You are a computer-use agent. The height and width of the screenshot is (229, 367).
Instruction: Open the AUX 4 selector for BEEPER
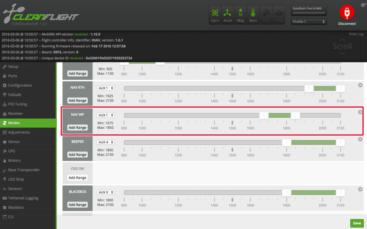click(105, 142)
